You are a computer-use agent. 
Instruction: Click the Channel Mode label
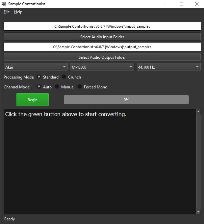click(x=17, y=87)
